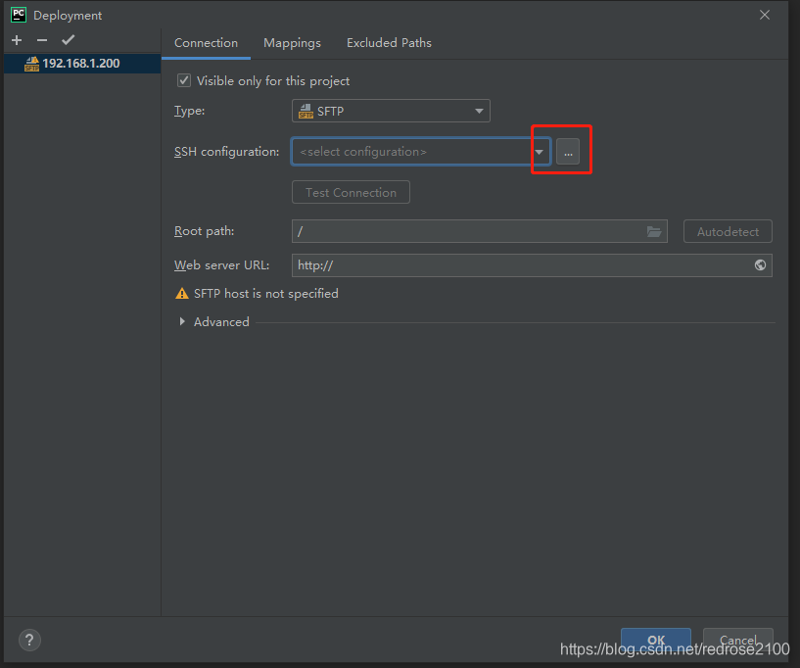800x668 pixels.
Task: Toggle Visible only for this project checkbox
Action: 184,80
